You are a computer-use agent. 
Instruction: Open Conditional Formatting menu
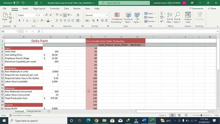(x=117, y=18)
